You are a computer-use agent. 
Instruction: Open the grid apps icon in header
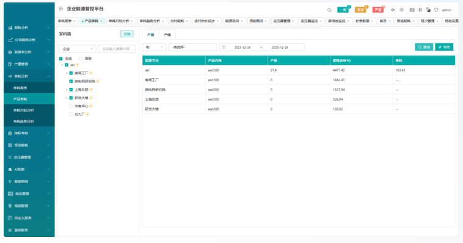point(401,10)
